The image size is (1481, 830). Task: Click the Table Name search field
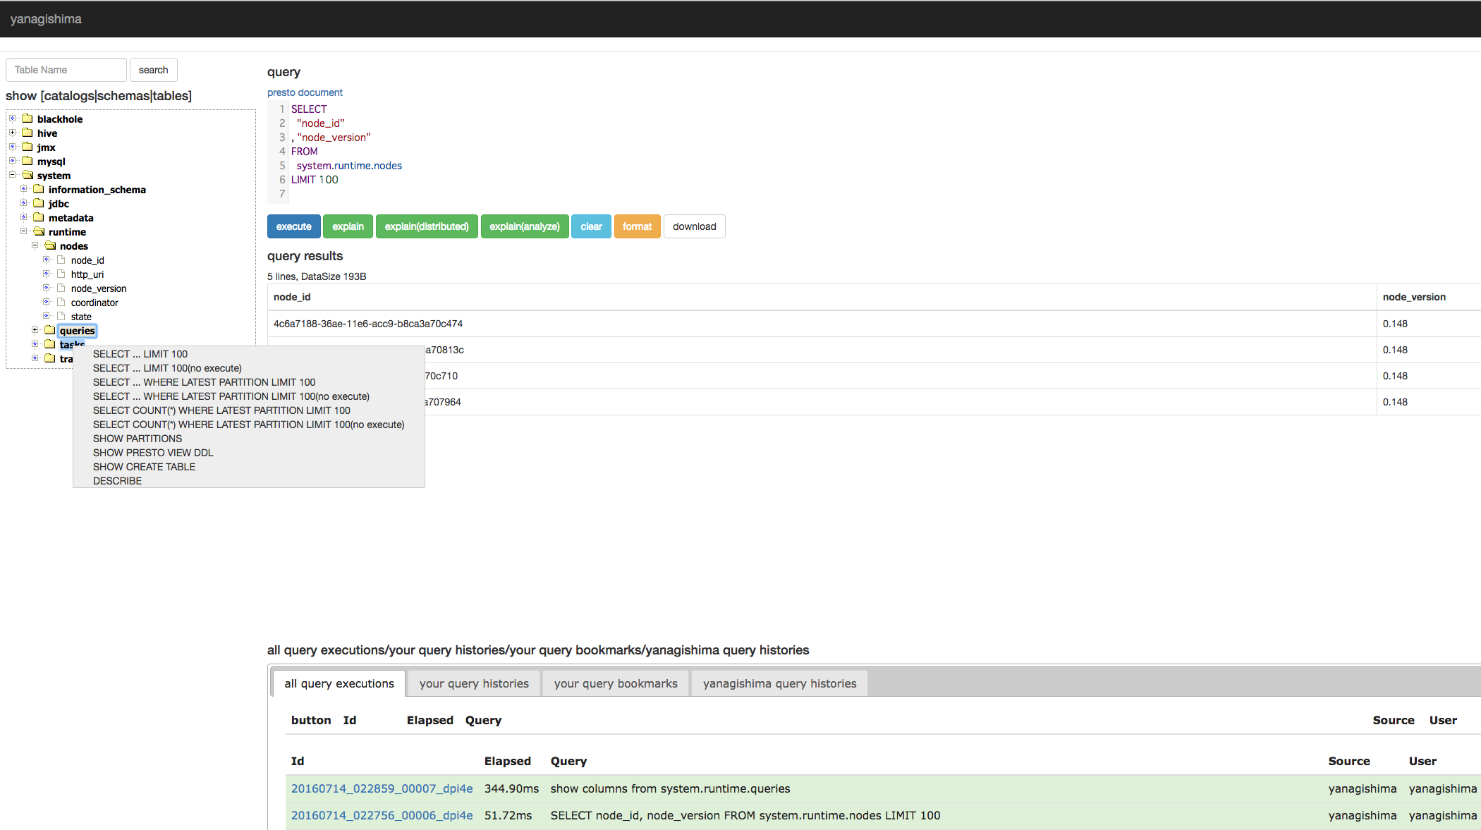[66, 70]
